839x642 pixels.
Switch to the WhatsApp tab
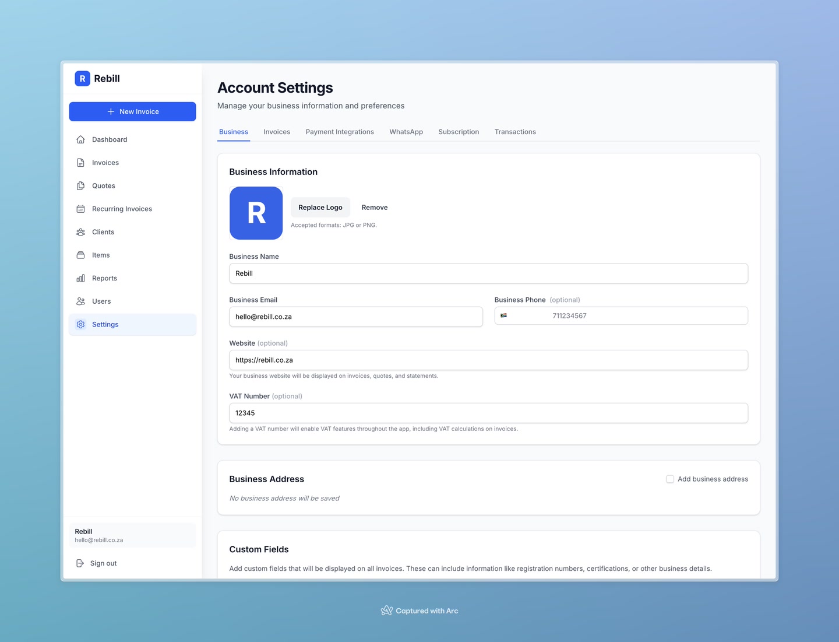point(406,132)
